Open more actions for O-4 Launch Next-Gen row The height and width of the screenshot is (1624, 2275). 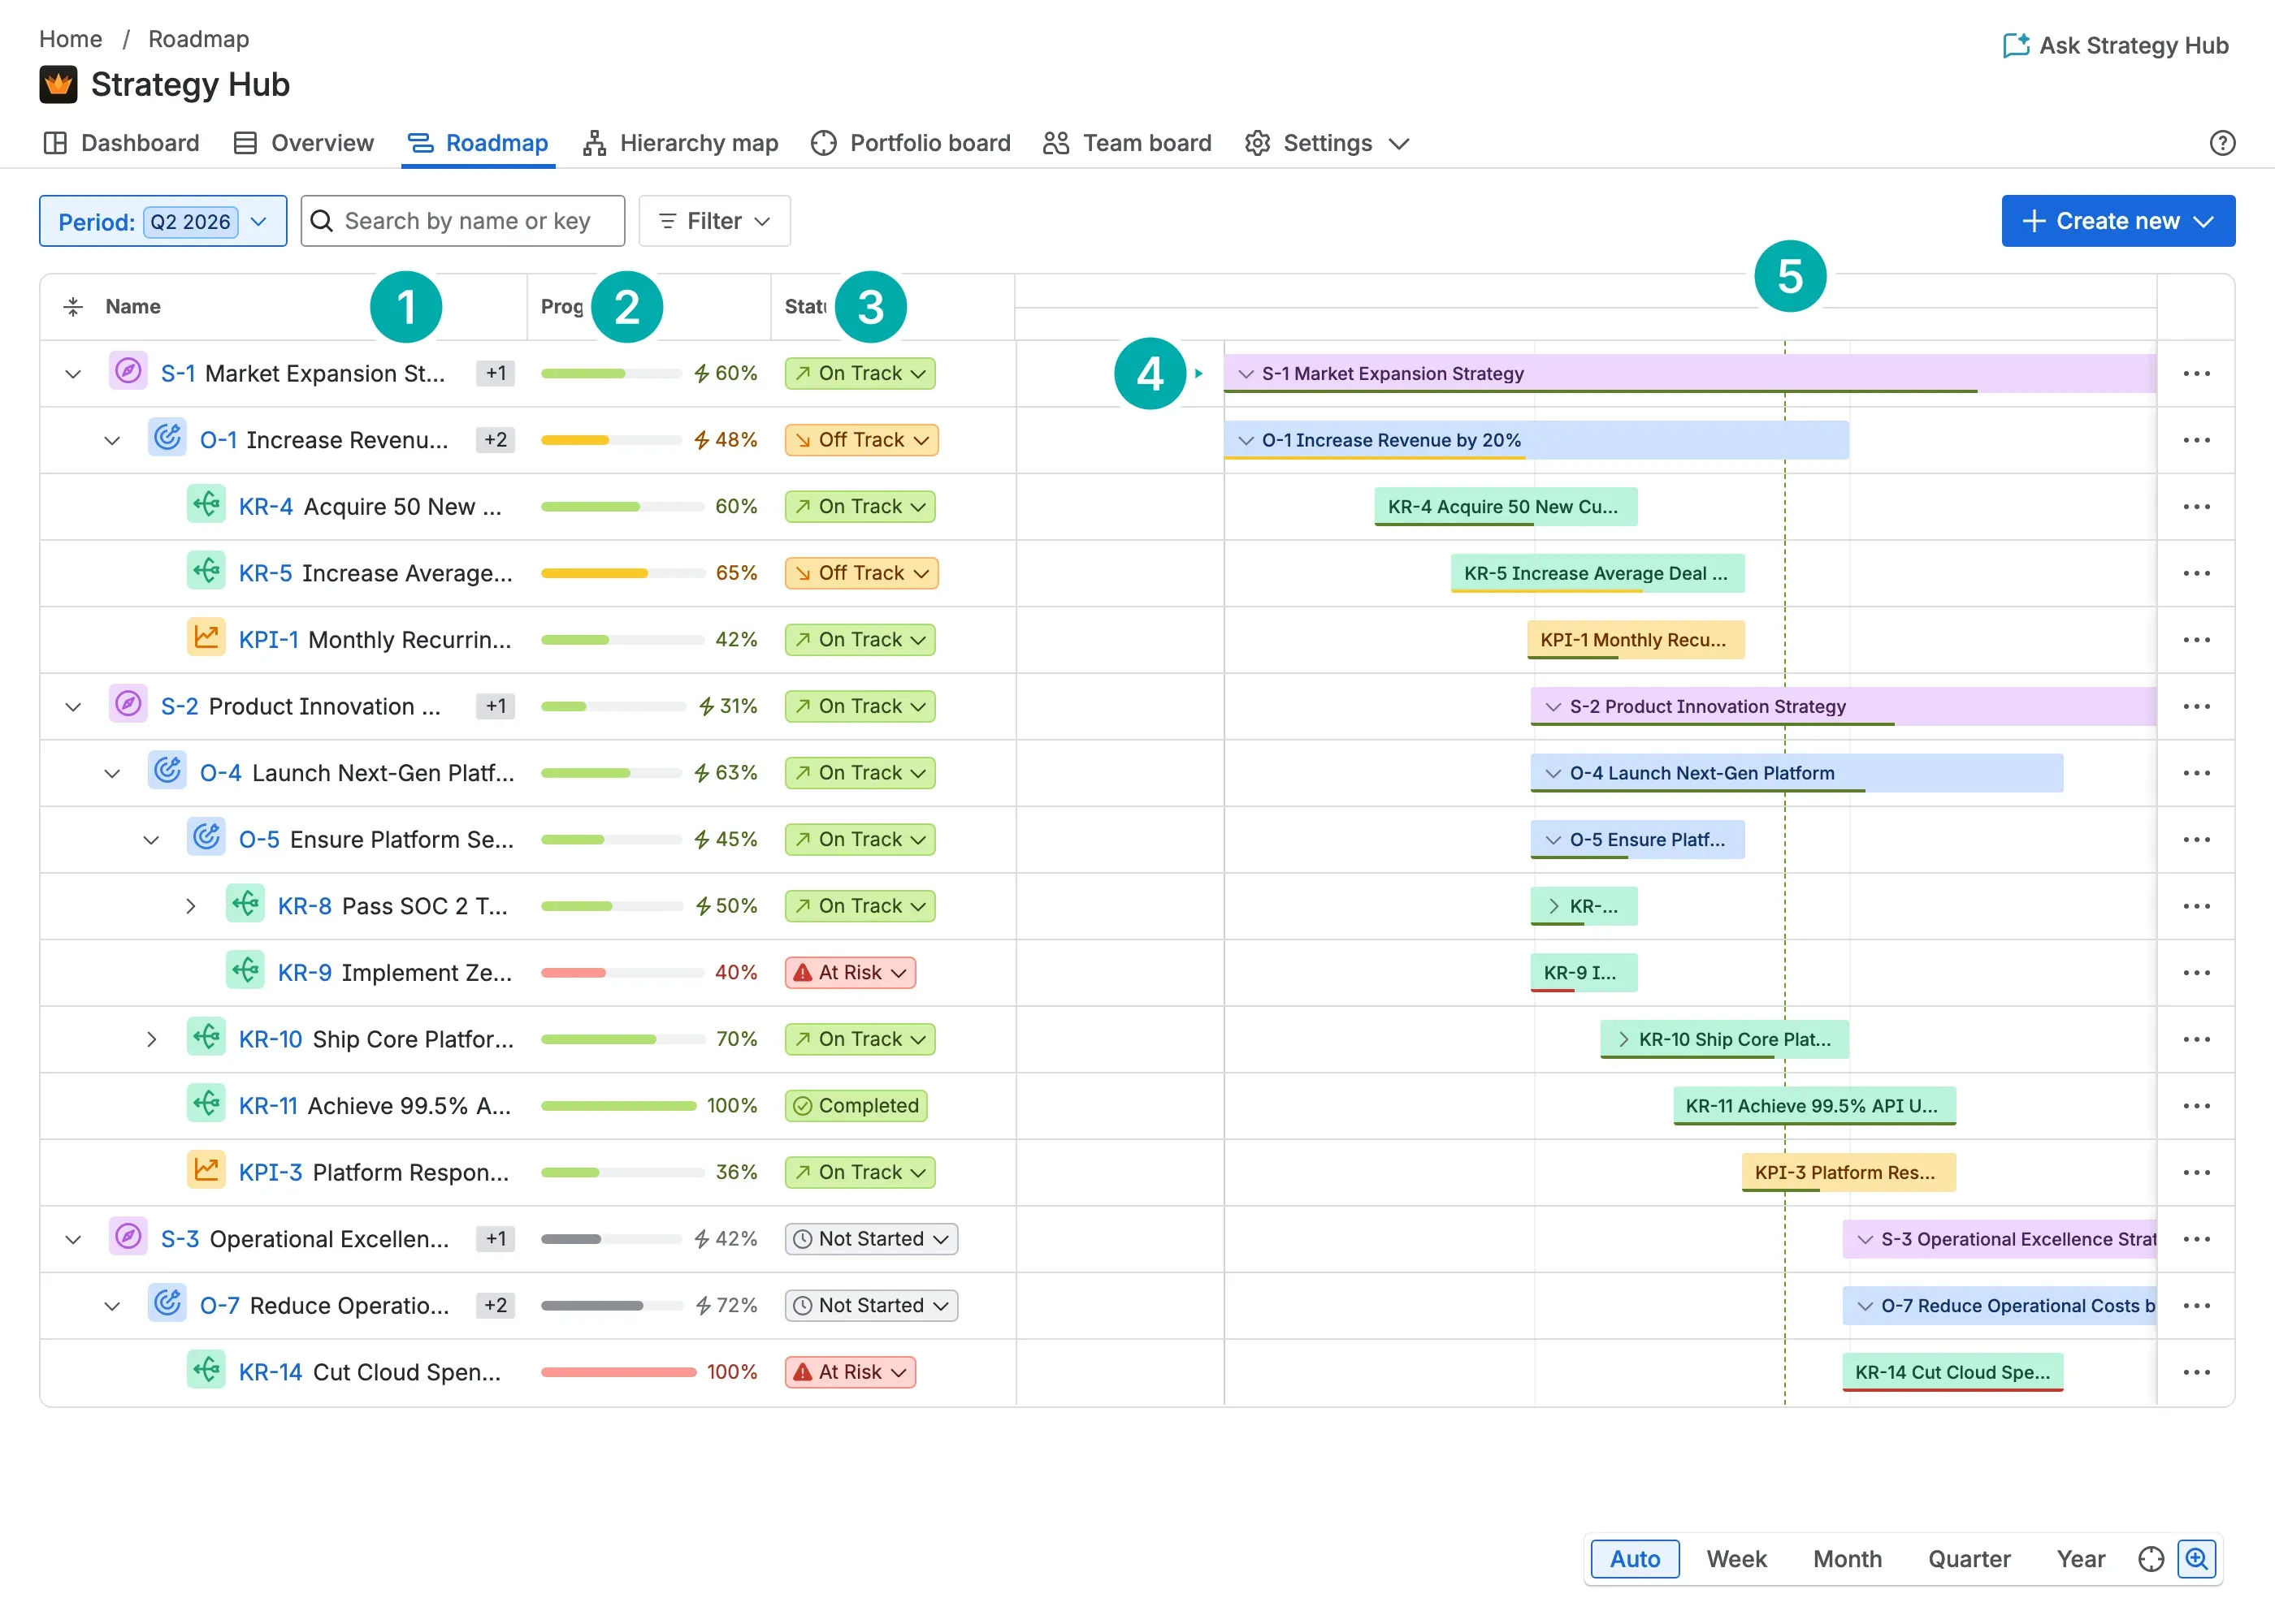tap(2196, 773)
